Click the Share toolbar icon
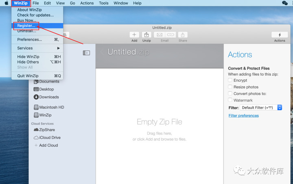This screenshot has width=293, height=184. coord(183,35)
